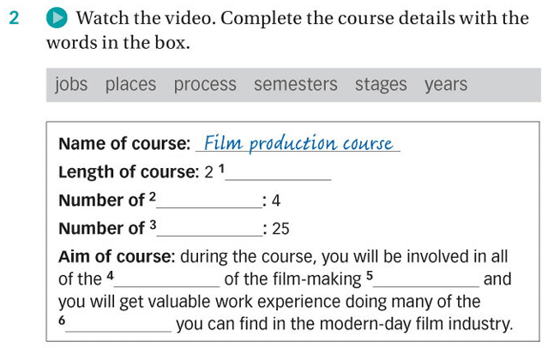Click the 'Aim of course:' label
The width and height of the screenshot is (554, 348).
pyautogui.click(x=117, y=256)
